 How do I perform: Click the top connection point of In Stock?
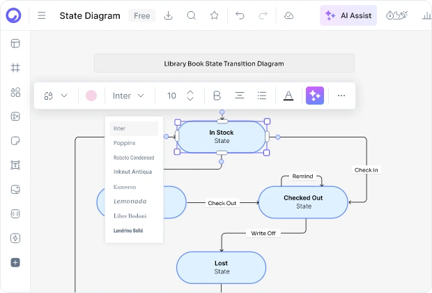pyautogui.click(x=222, y=112)
